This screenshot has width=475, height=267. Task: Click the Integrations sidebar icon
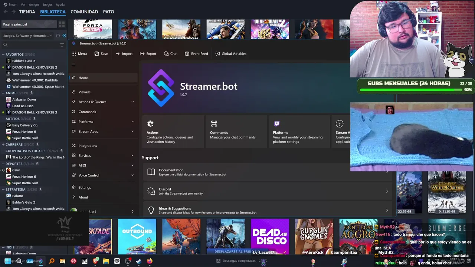click(x=74, y=146)
